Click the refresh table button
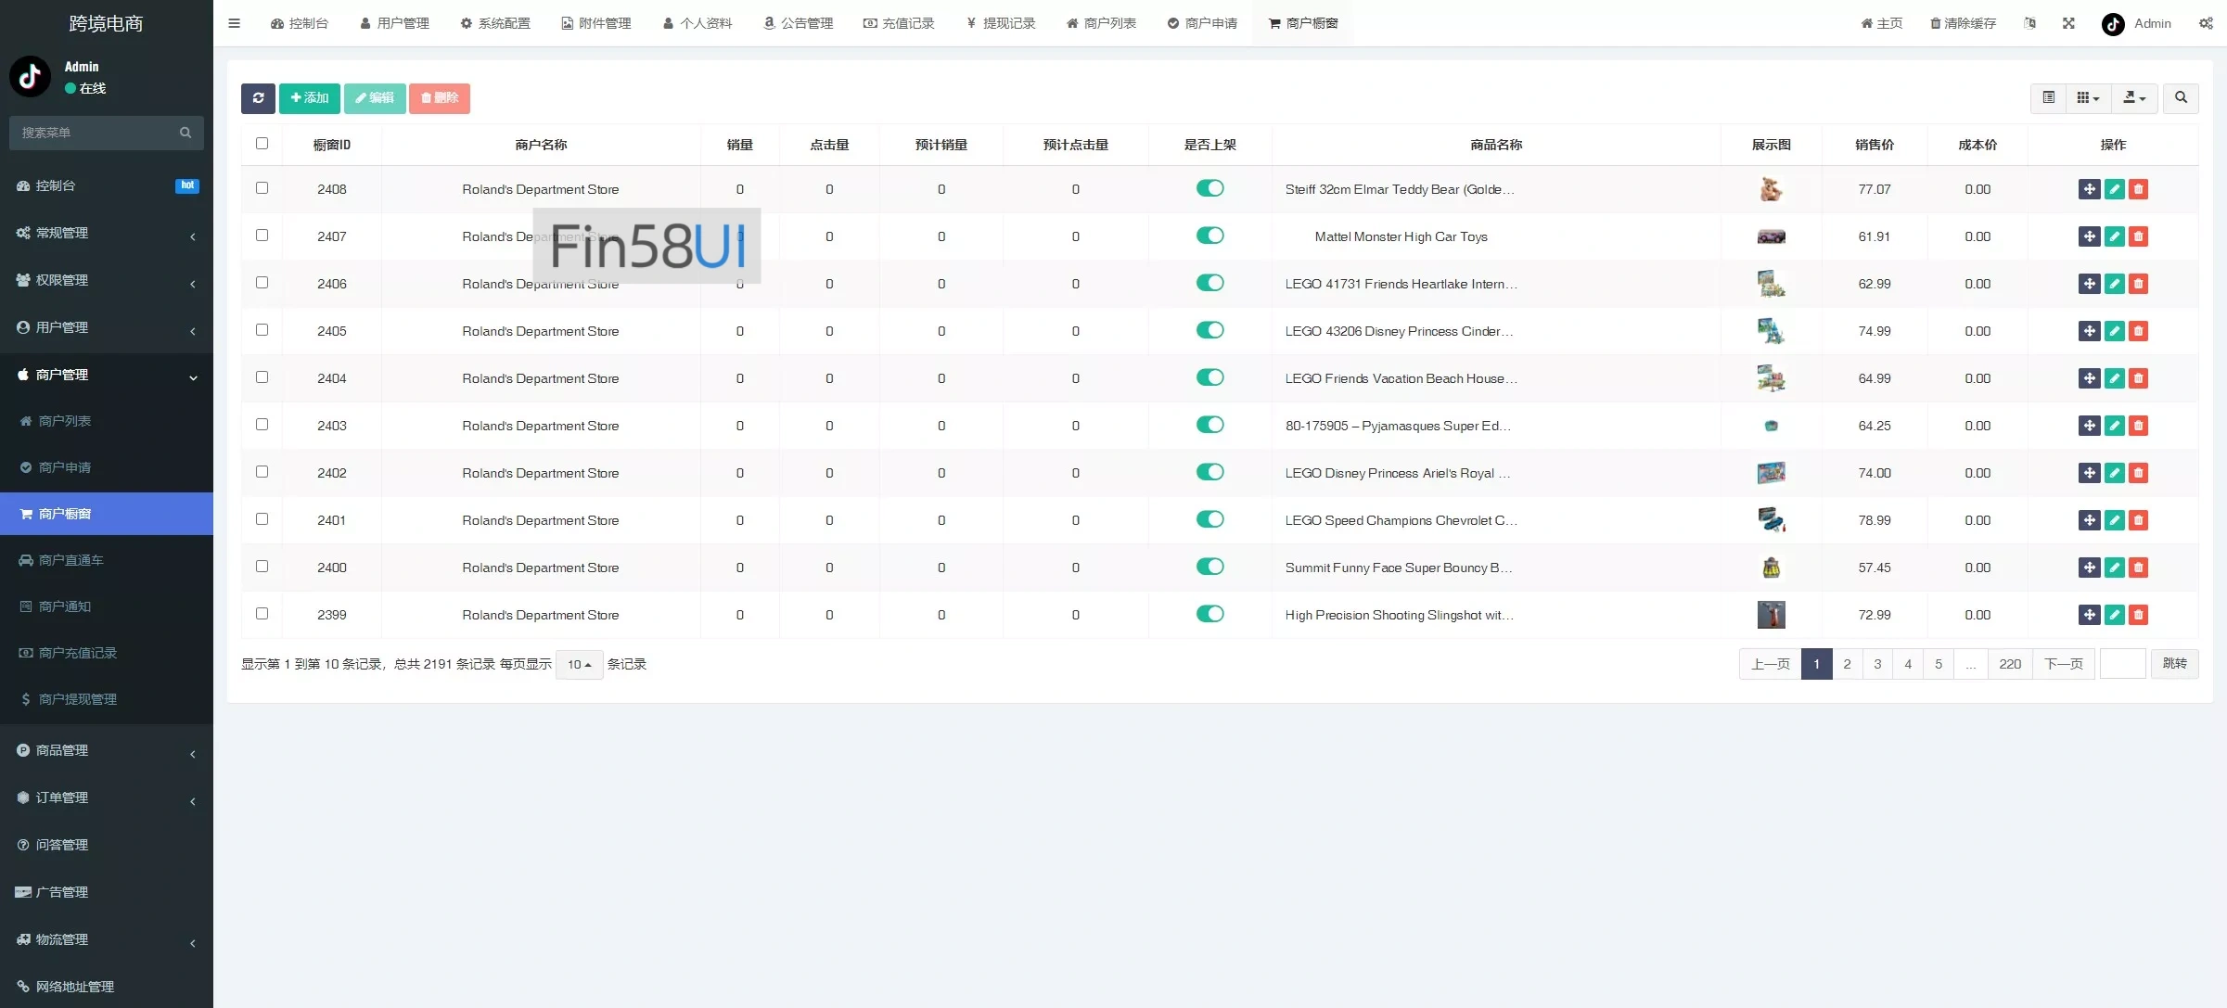 [x=258, y=98]
